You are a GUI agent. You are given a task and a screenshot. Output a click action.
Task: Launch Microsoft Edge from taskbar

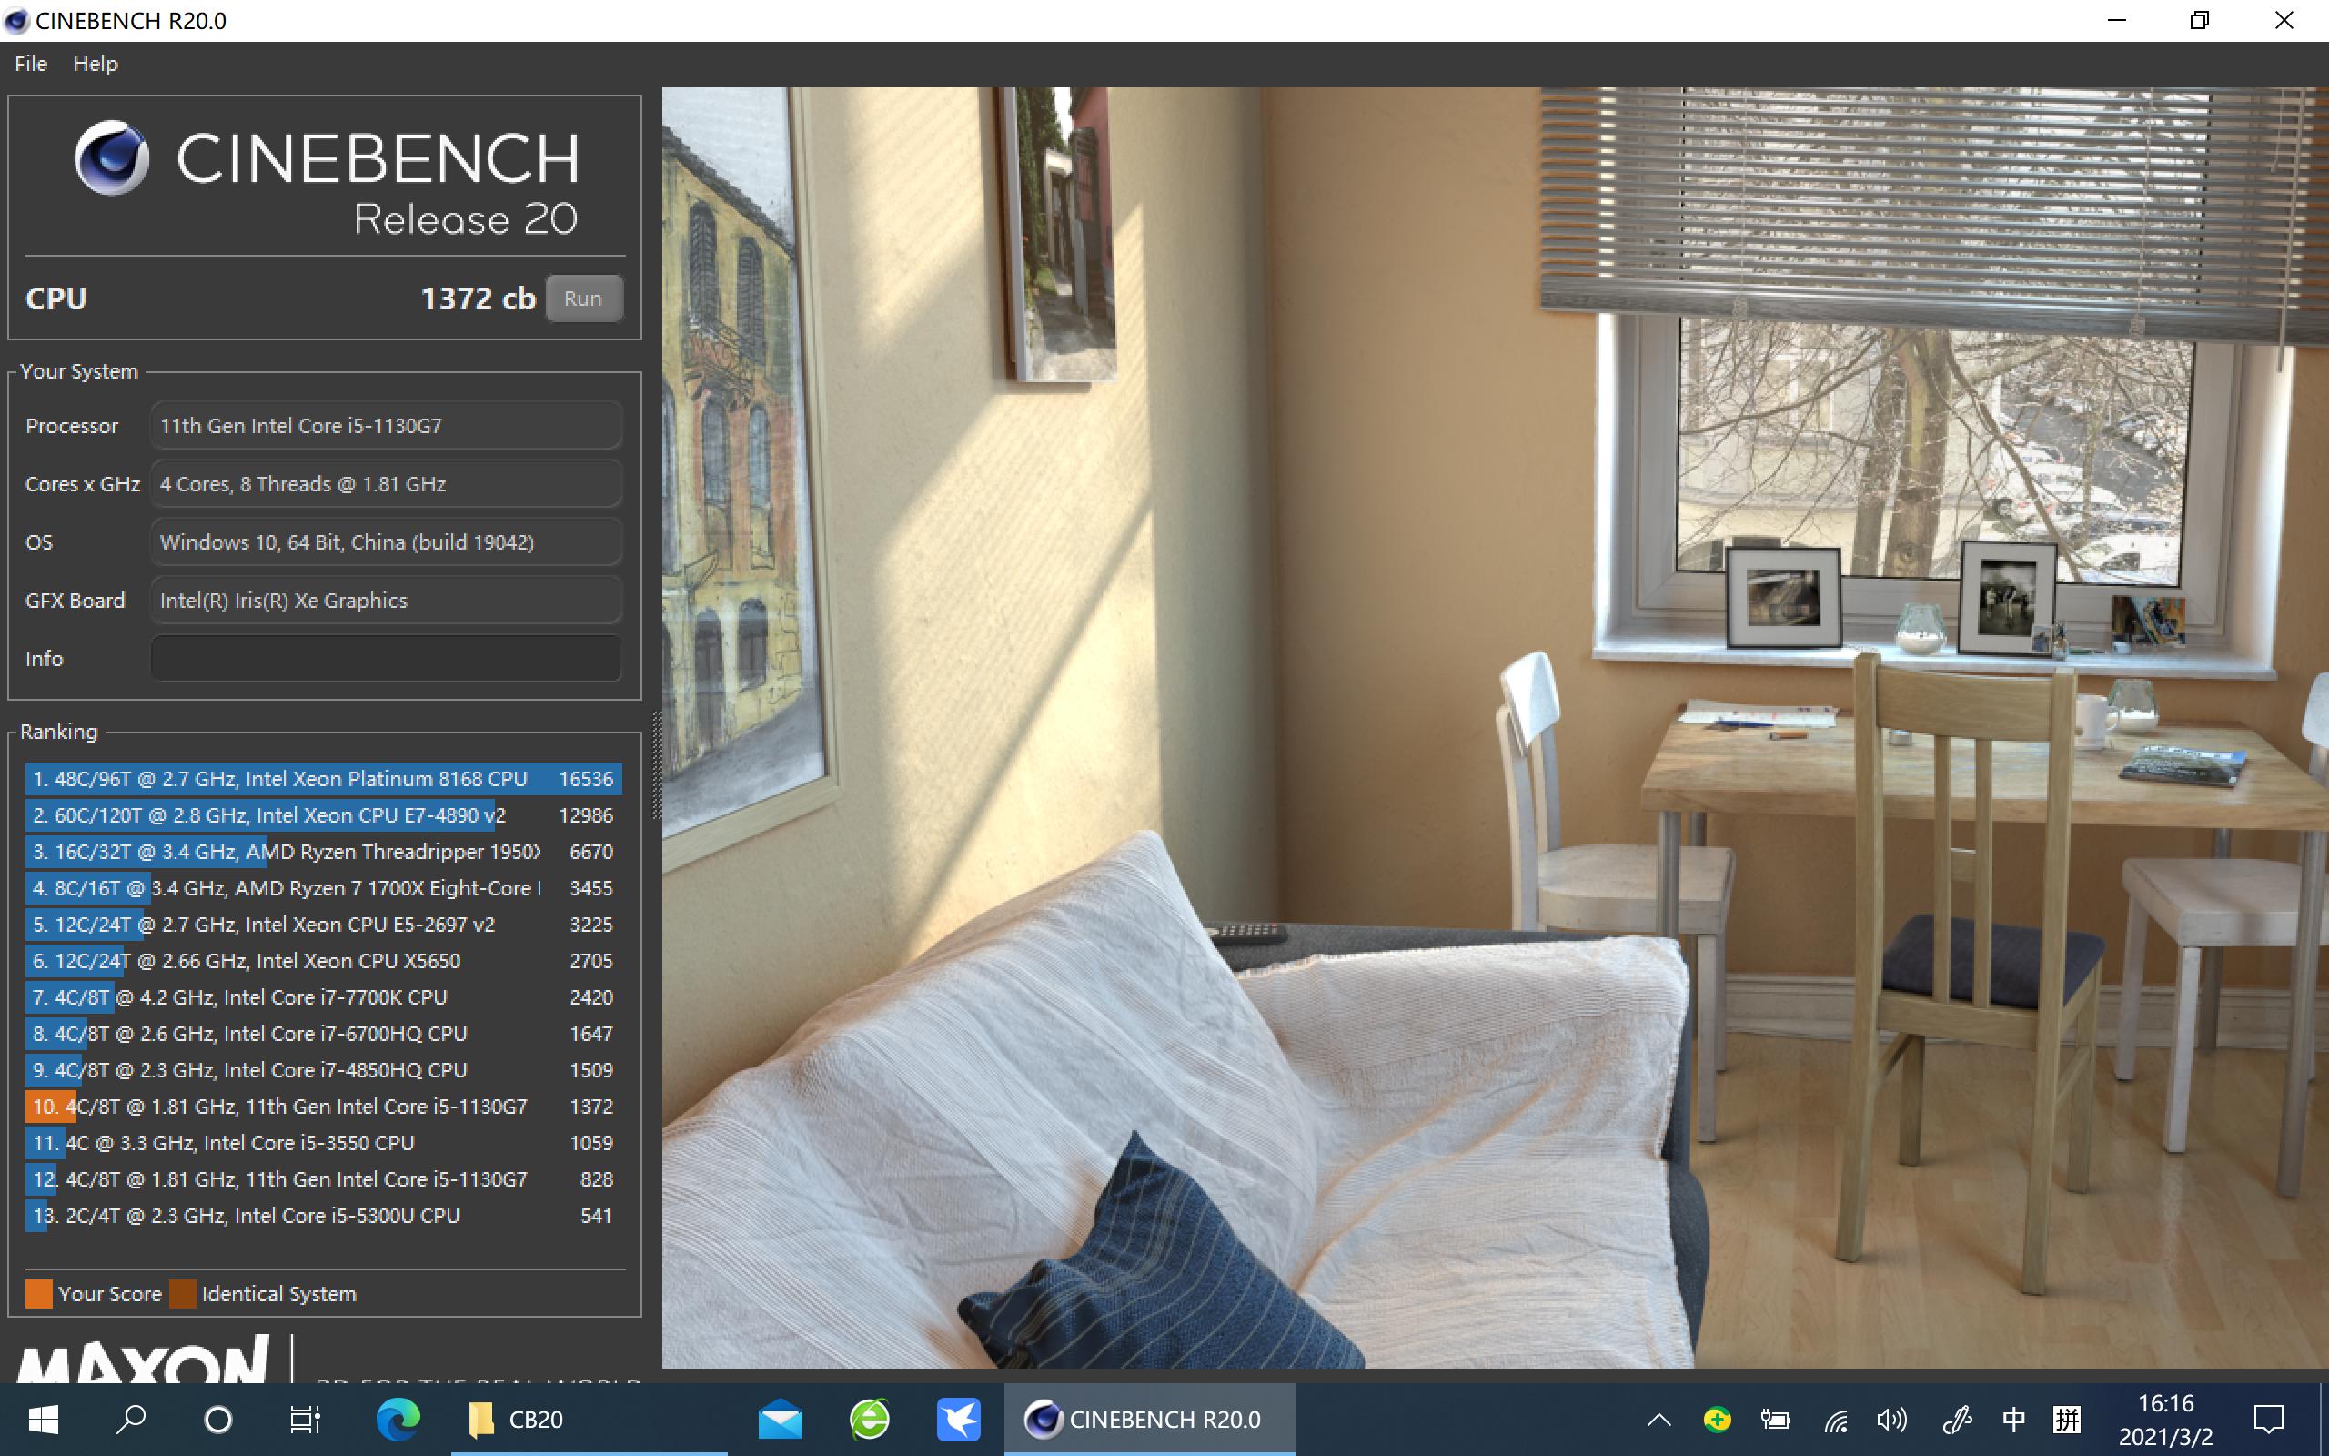click(398, 1420)
